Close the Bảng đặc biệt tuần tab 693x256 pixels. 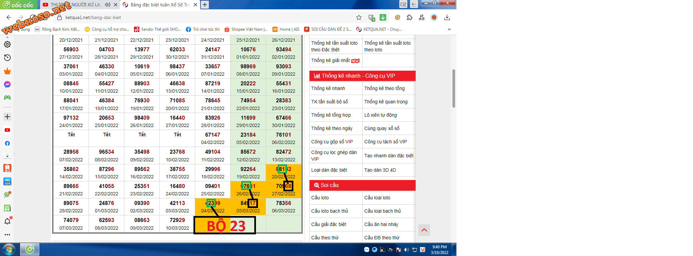pos(195,5)
